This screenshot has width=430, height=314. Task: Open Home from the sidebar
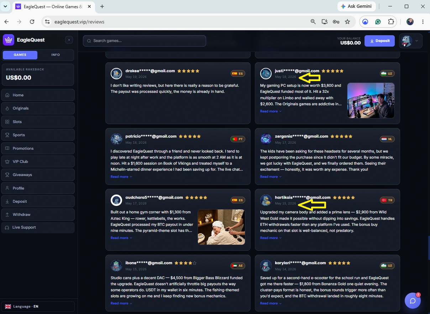click(38, 95)
